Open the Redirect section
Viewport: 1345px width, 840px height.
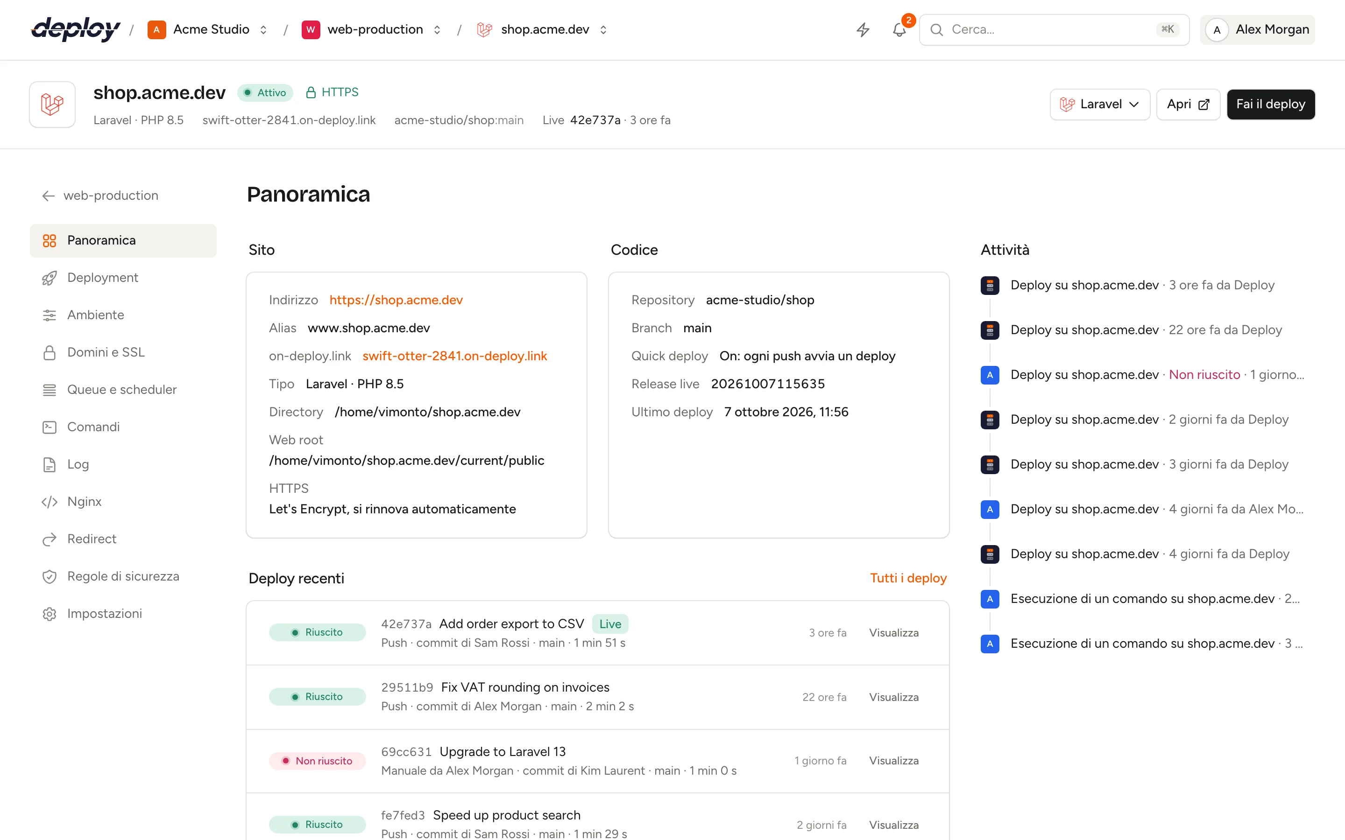pyautogui.click(x=123, y=539)
